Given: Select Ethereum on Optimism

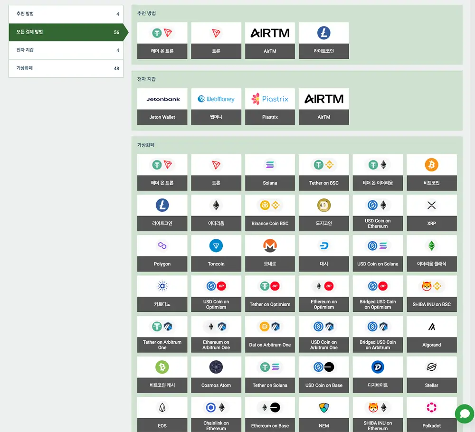Looking at the screenshot, I should [x=324, y=294].
